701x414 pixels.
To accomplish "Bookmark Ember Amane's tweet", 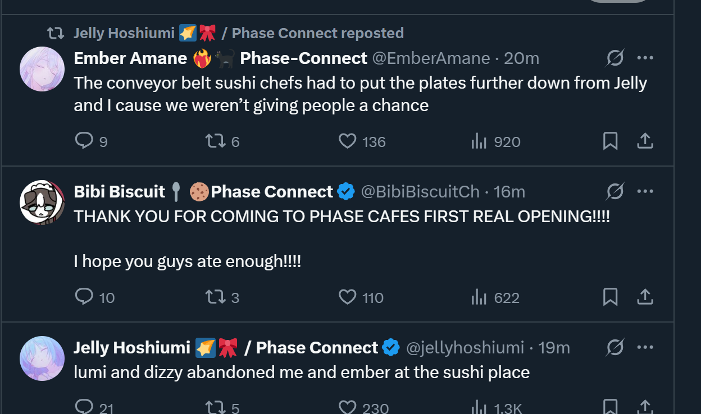I will pyautogui.click(x=610, y=141).
